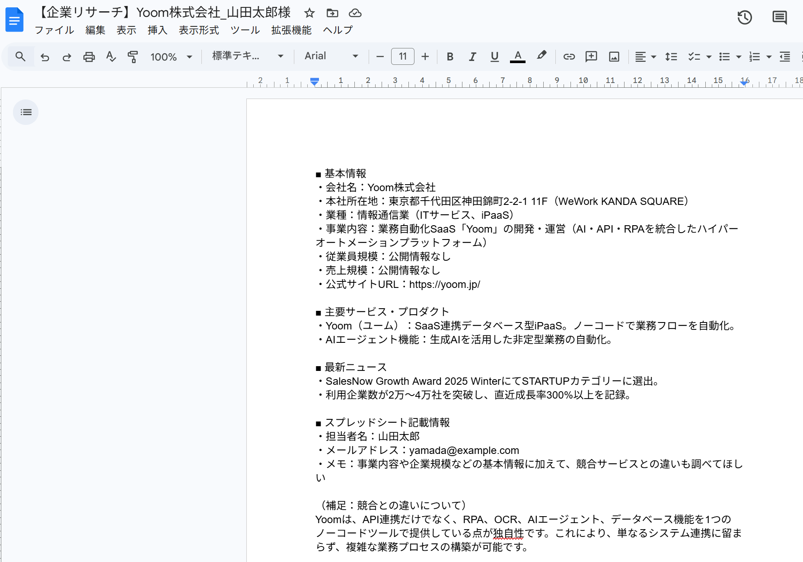Print the document

tap(89, 57)
